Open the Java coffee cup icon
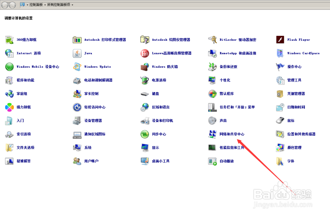Viewport: 330px width, 216px height. coord(77,53)
